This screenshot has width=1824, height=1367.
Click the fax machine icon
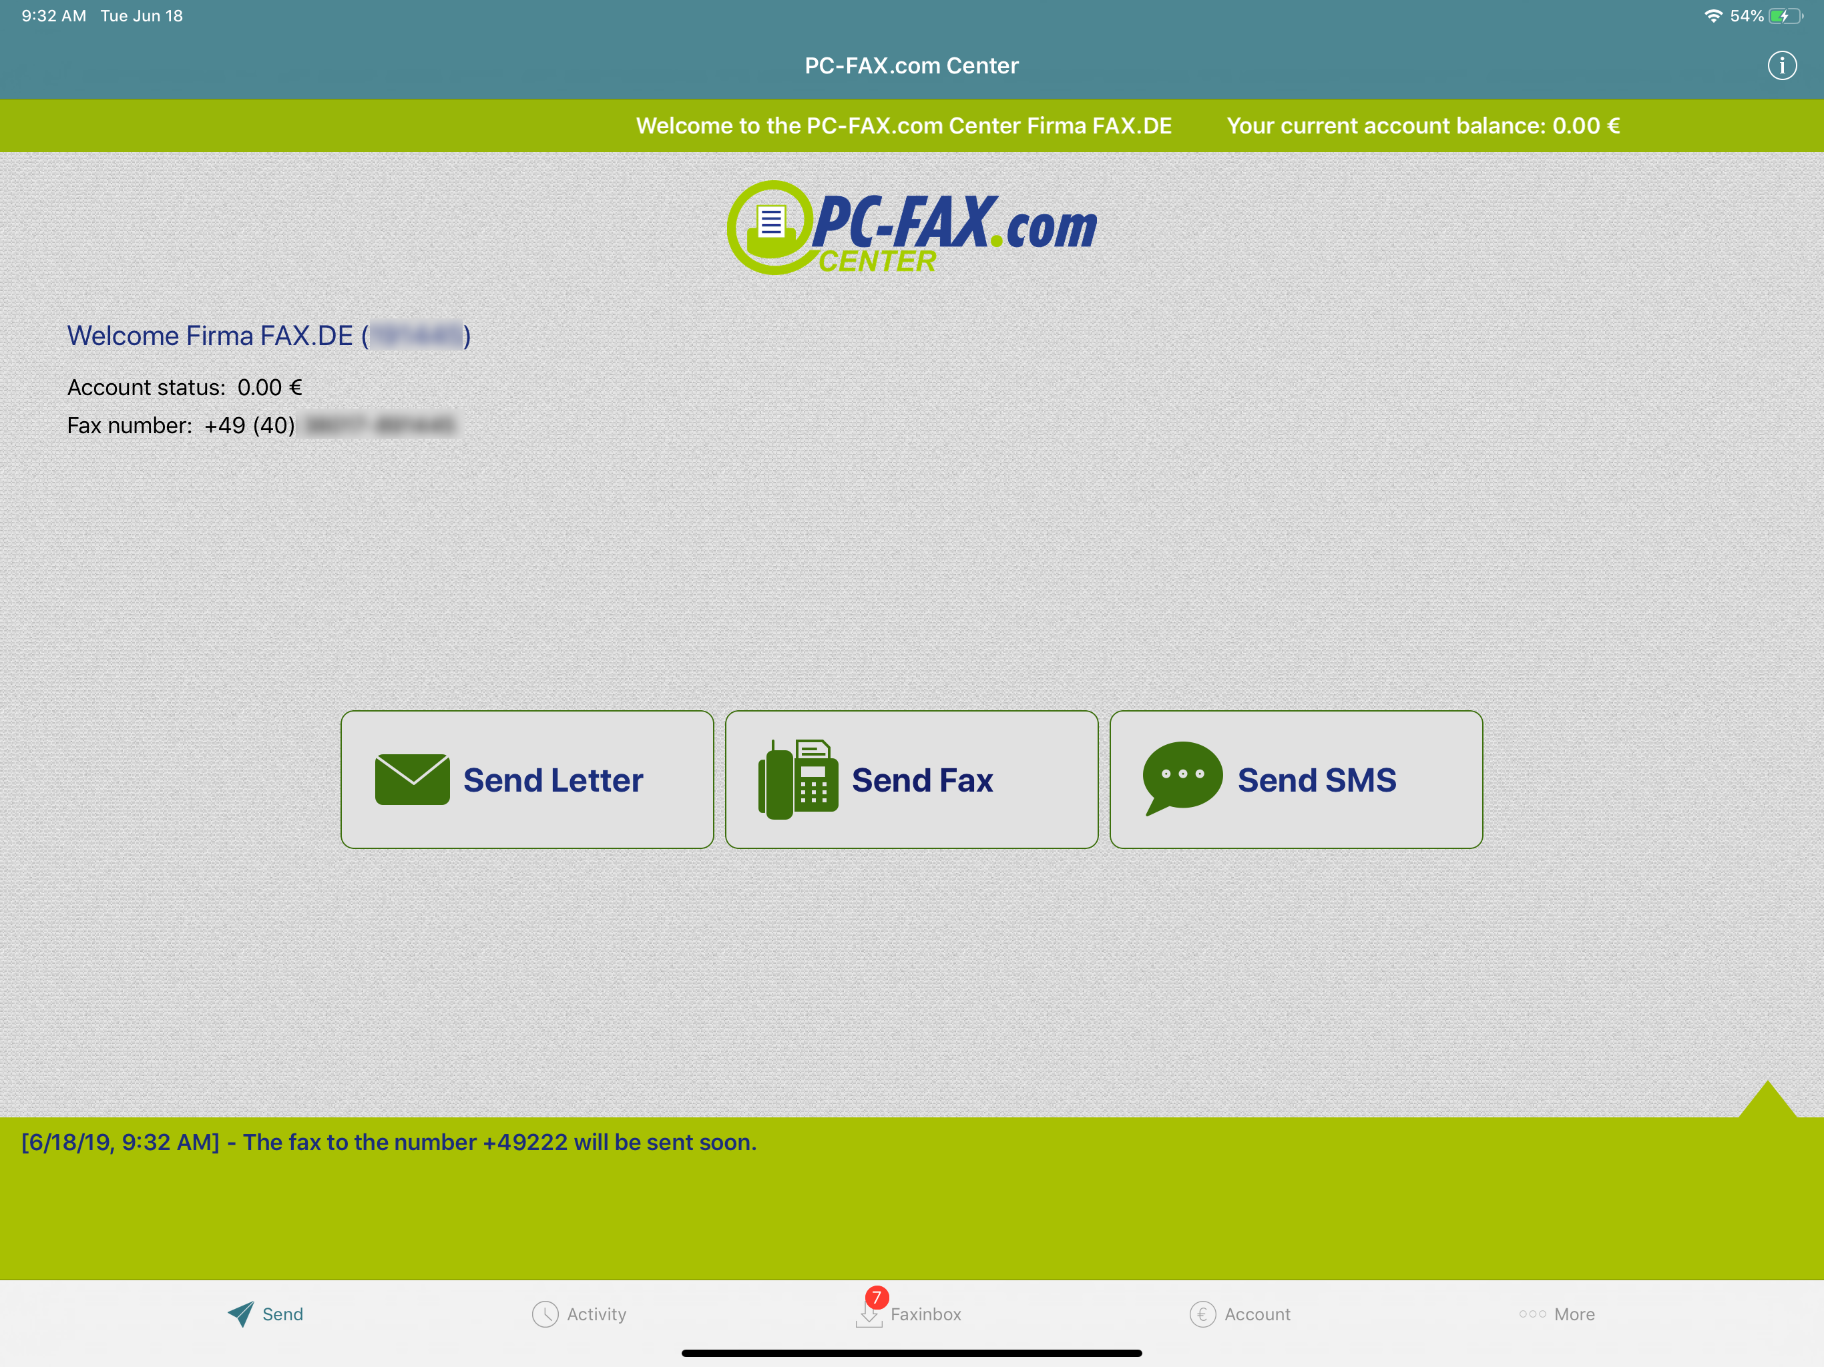click(797, 779)
